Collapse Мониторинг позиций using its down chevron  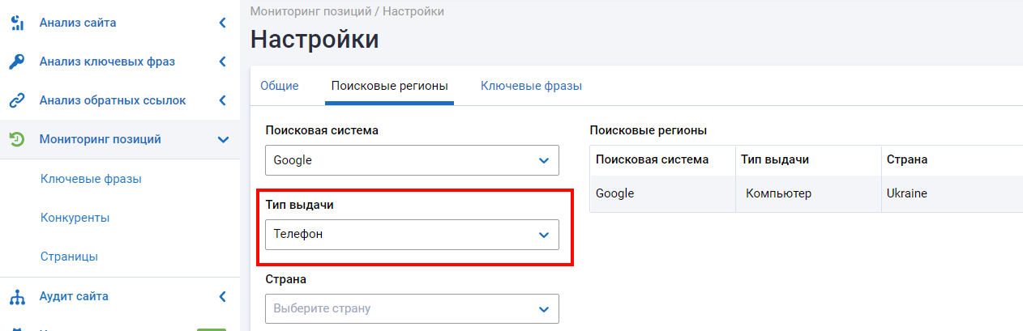point(223,139)
